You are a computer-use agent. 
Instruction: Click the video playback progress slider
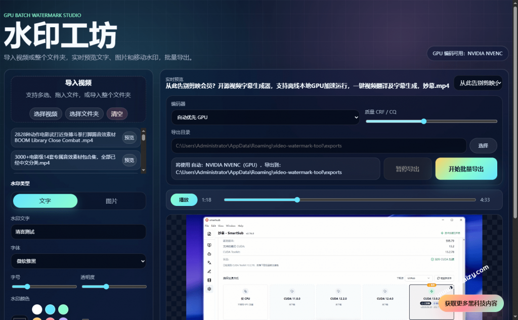point(350,200)
